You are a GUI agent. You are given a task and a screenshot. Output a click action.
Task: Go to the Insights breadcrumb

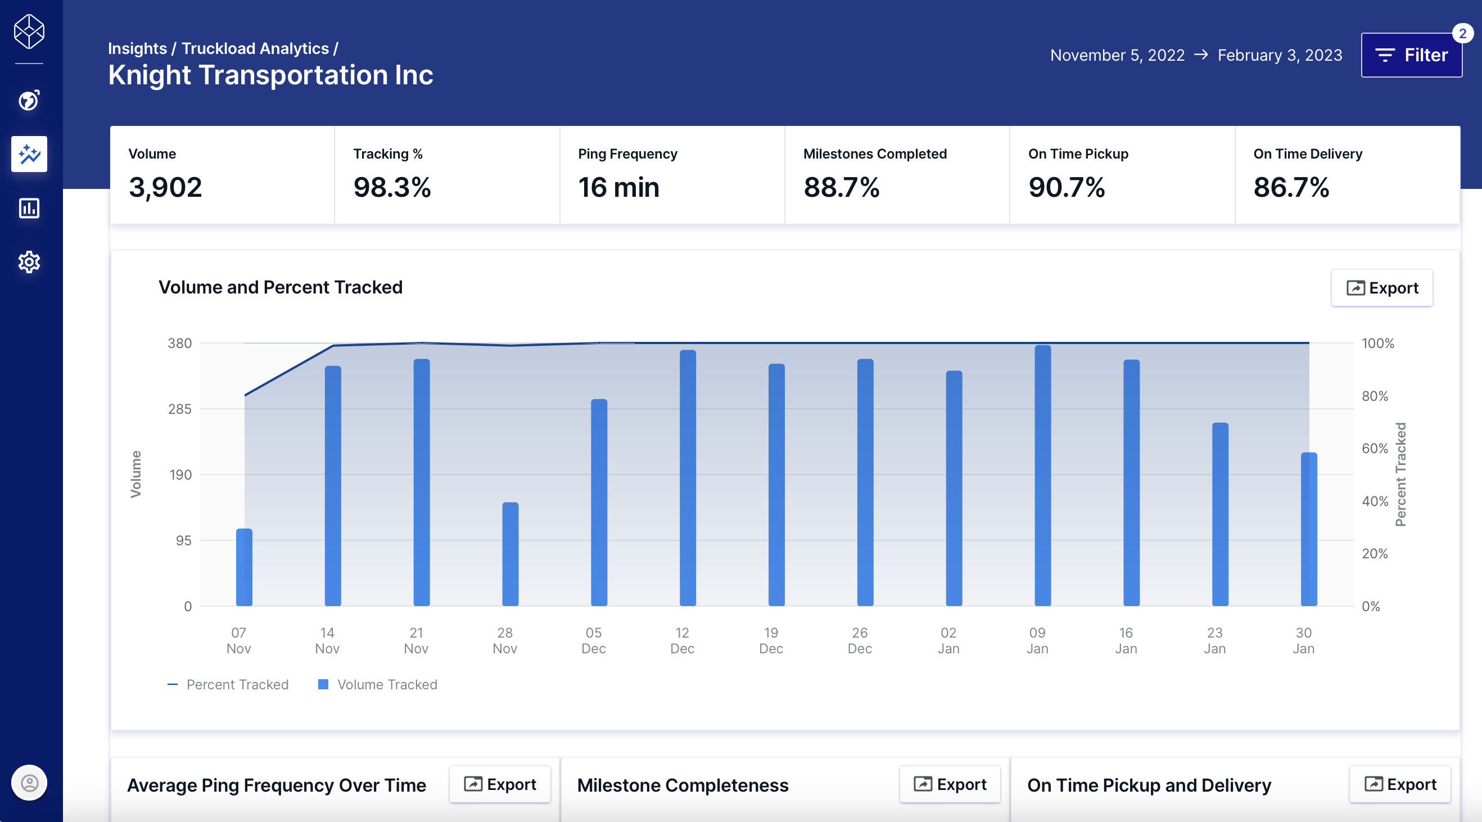point(138,48)
